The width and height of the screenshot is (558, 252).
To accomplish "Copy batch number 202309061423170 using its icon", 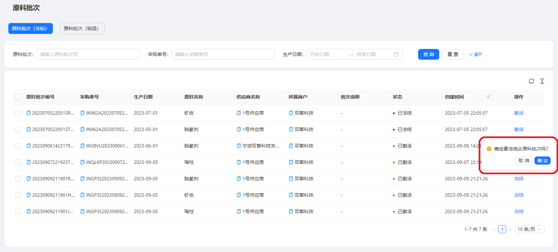I will (x=29, y=146).
